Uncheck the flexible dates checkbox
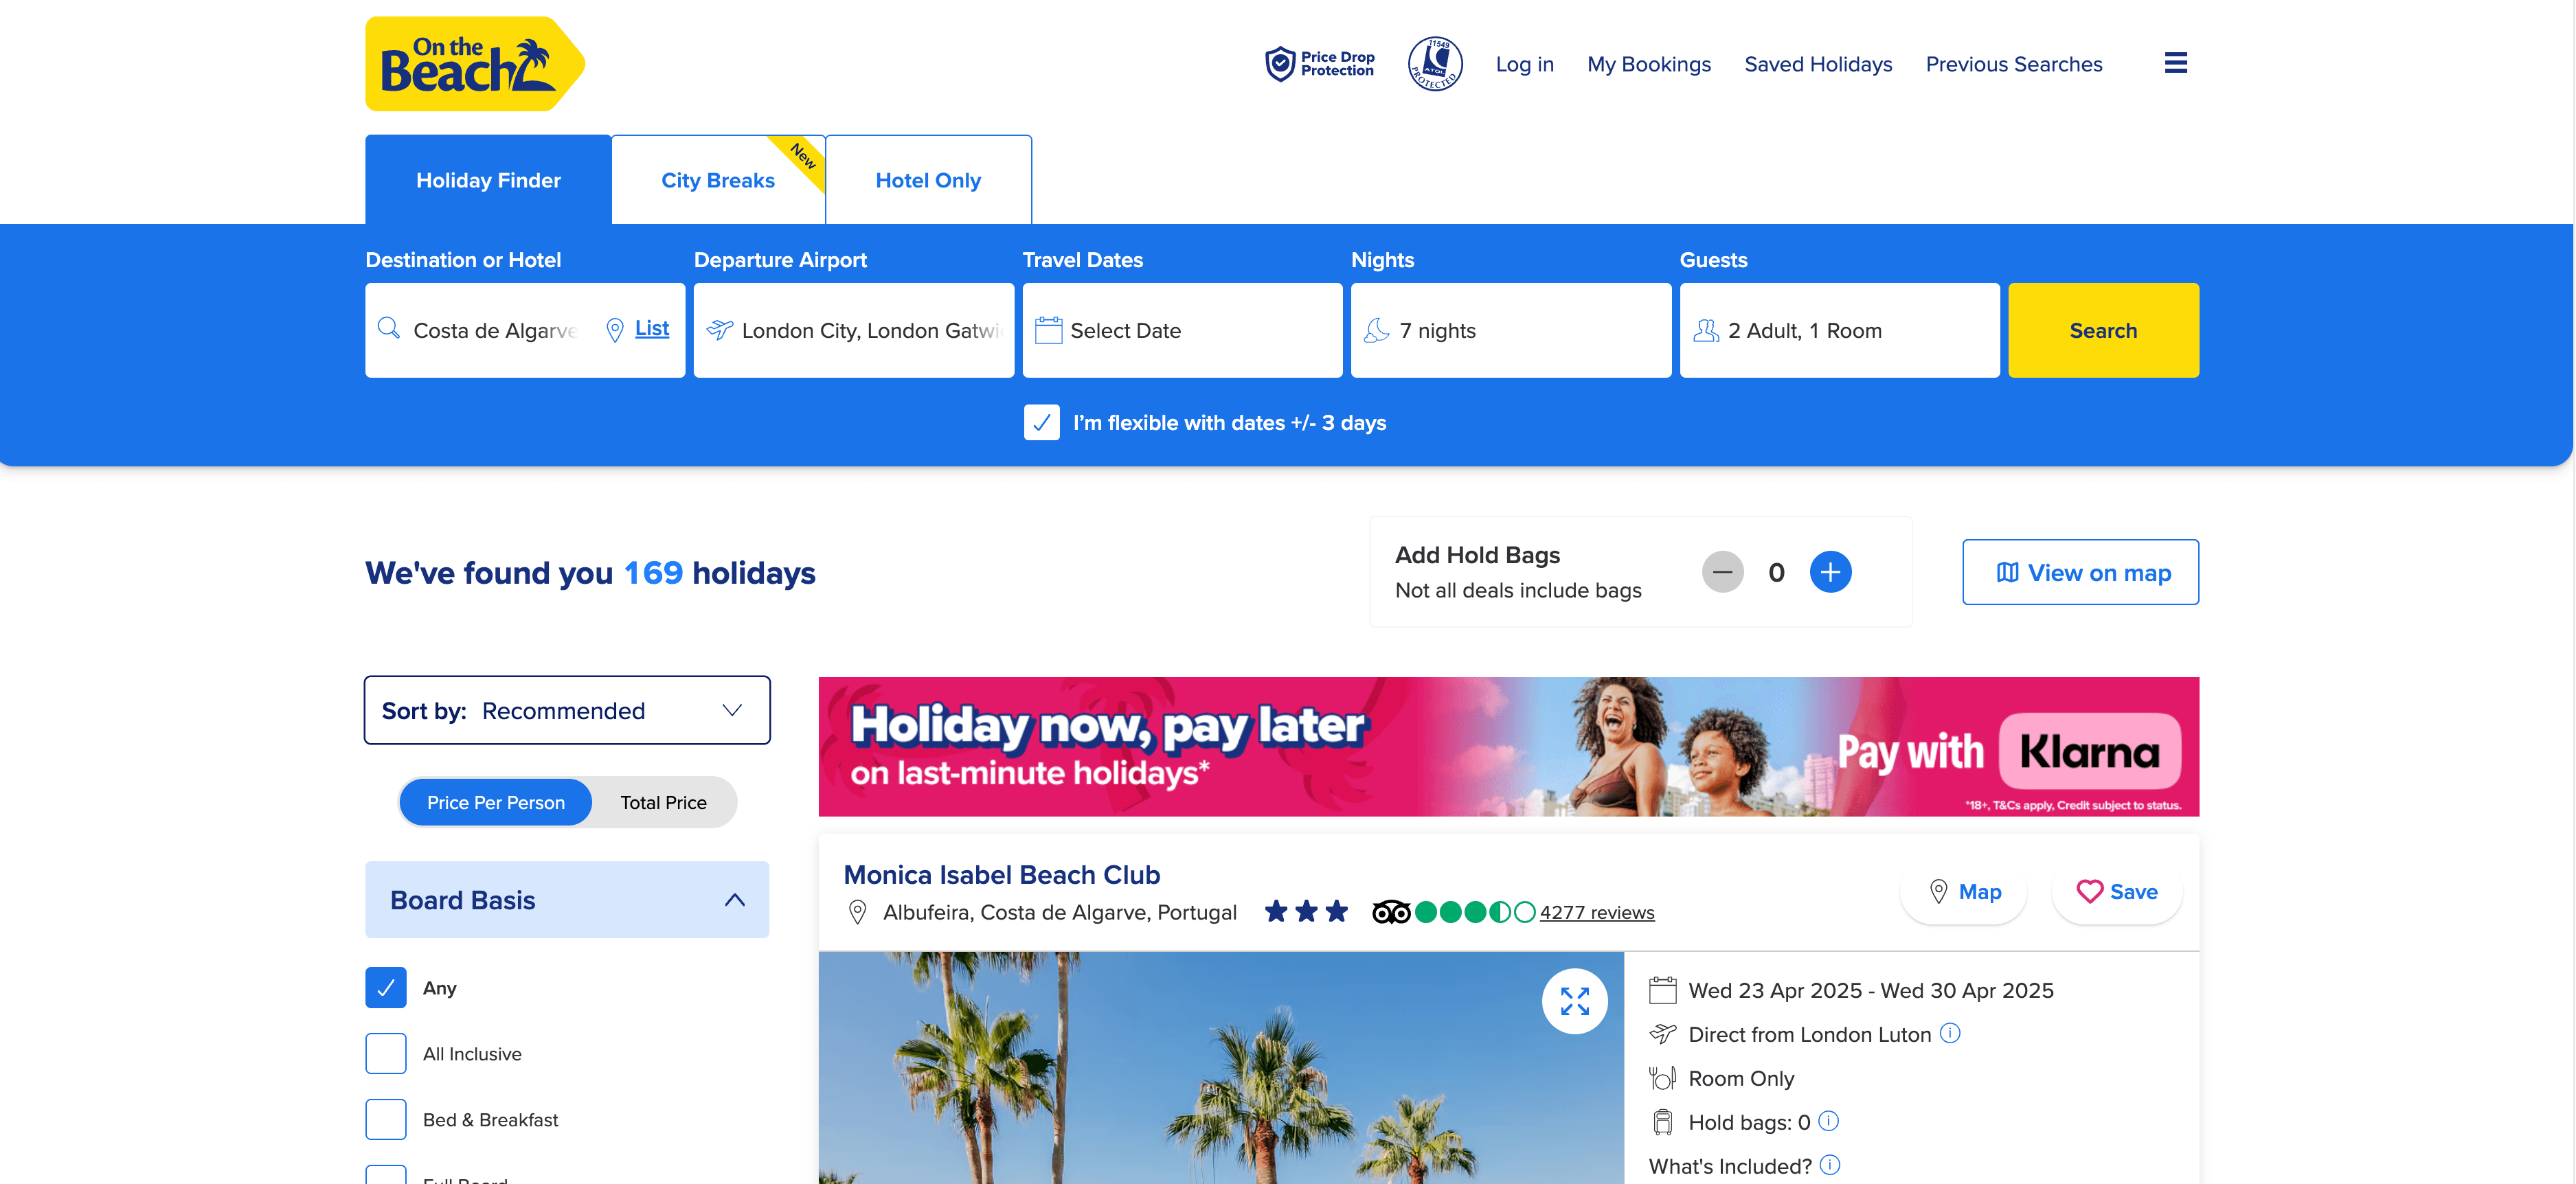Image resolution: width=2576 pixels, height=1184 pixels. point(1041,423)
